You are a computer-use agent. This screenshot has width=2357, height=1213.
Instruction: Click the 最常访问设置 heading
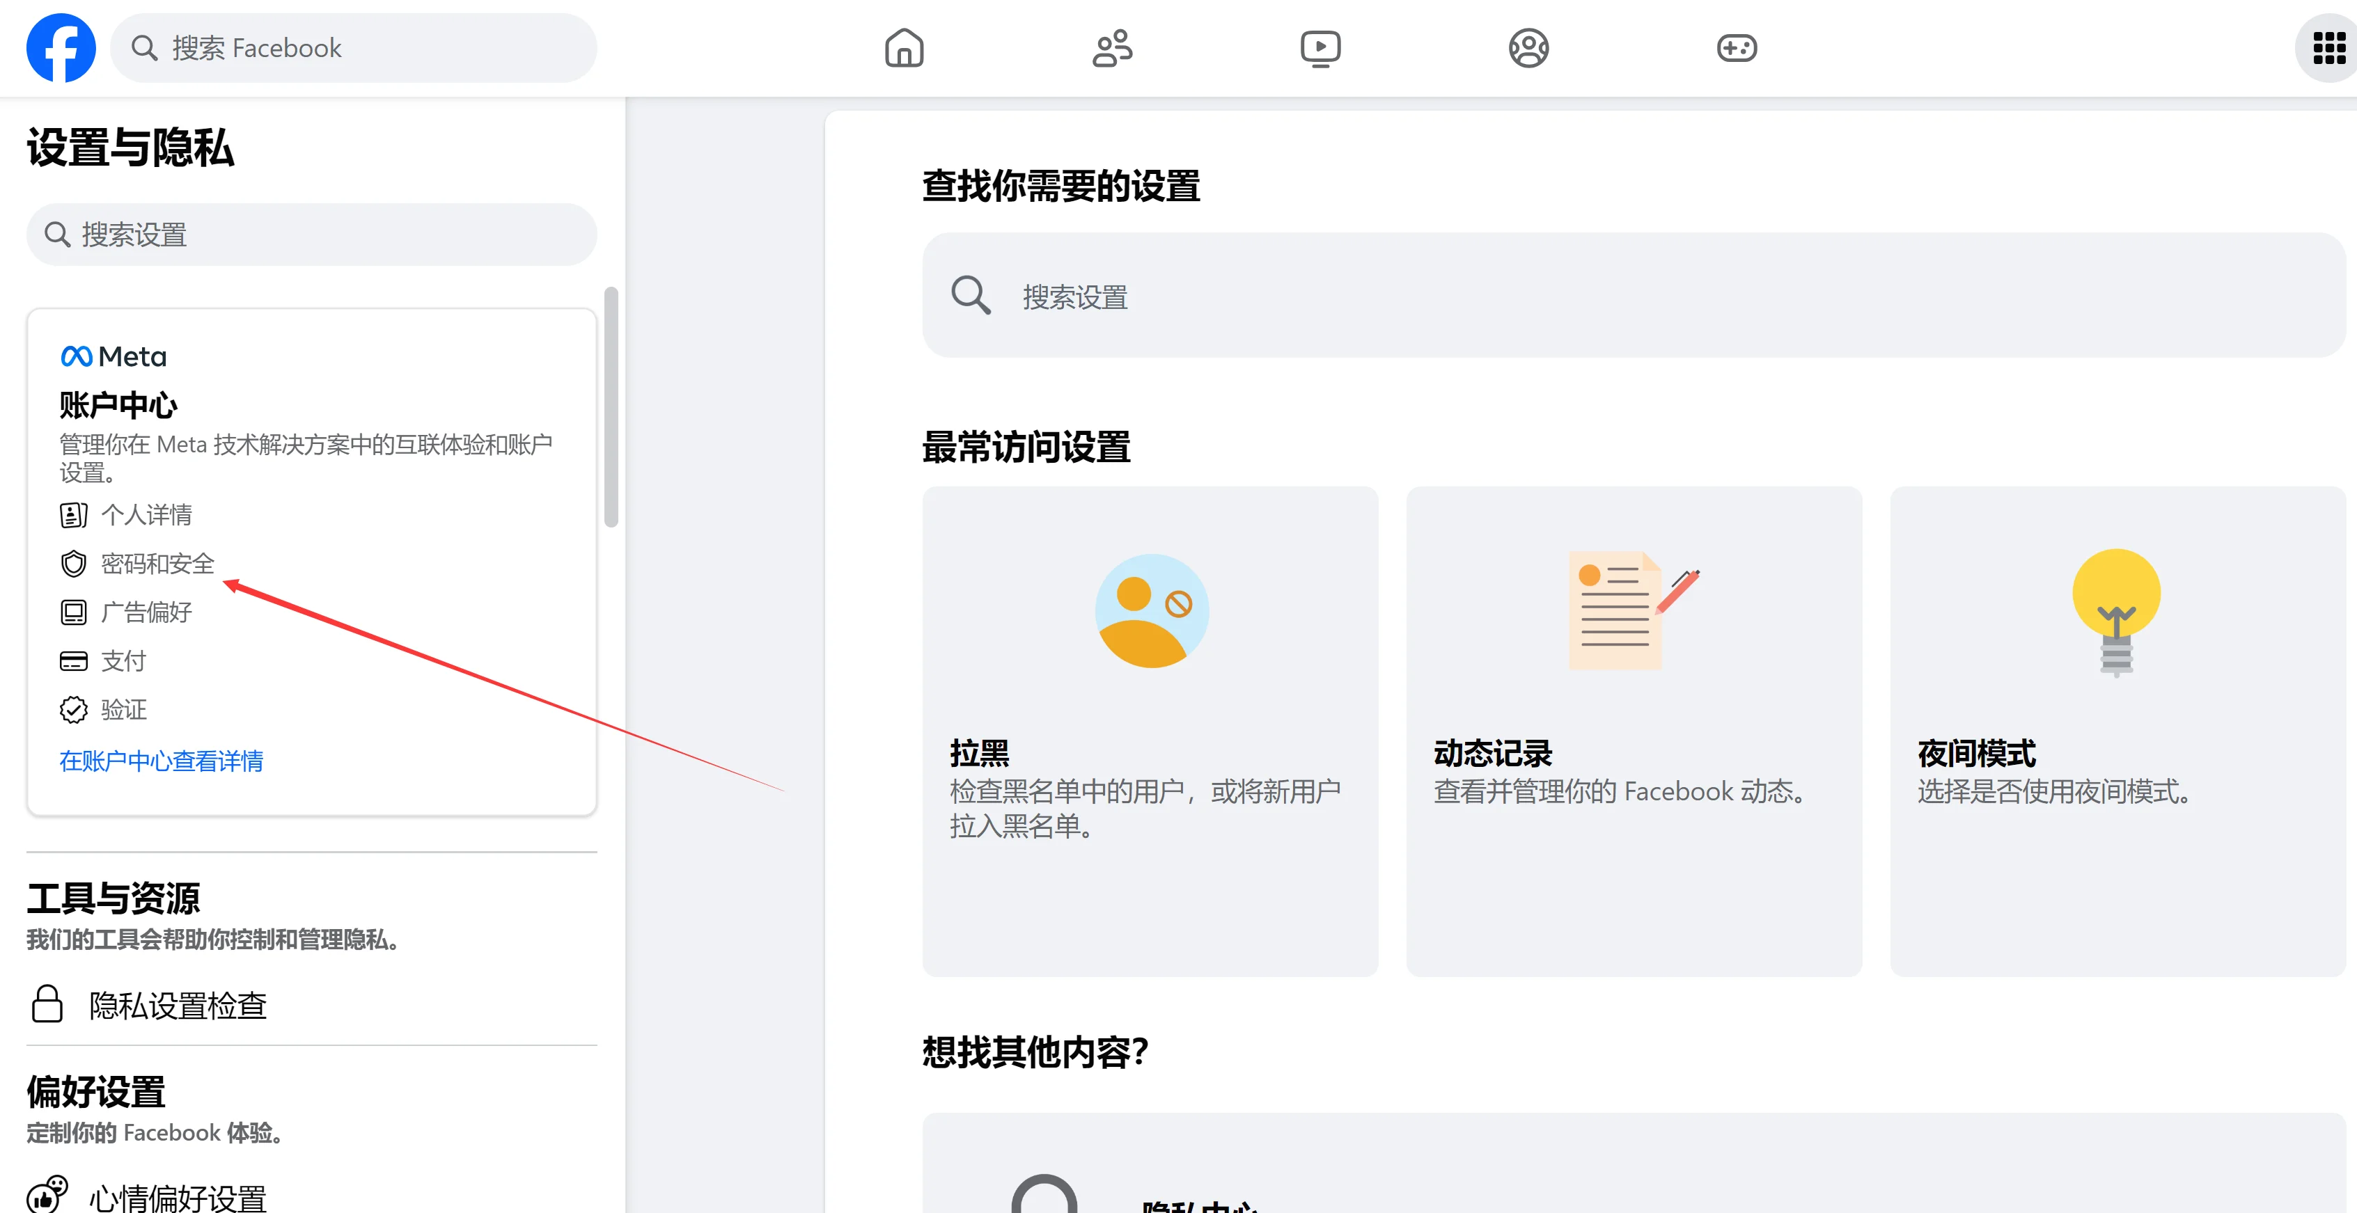(x=1026, y=446)
